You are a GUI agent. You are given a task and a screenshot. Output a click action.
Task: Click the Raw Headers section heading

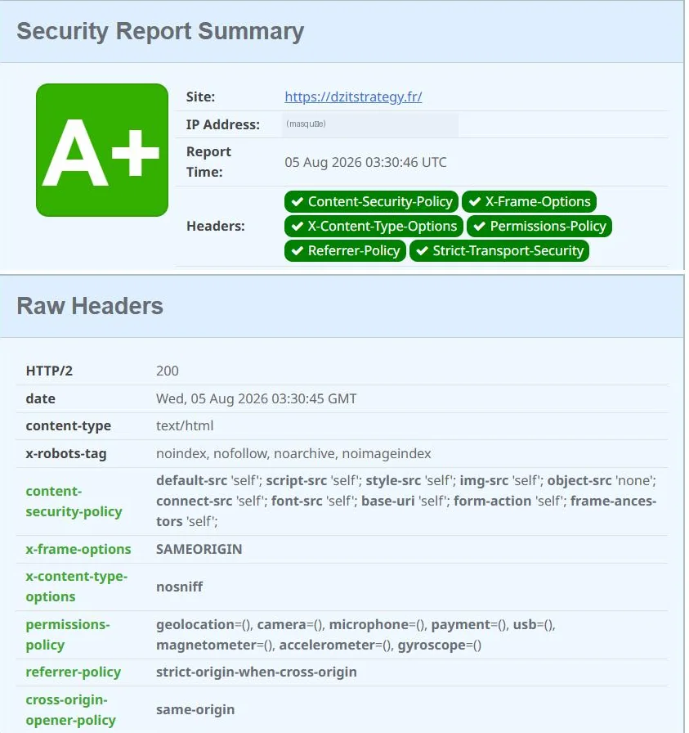tap(90, 306)
